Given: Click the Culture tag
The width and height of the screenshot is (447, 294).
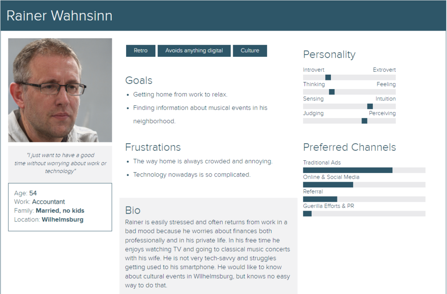Looking at the screenshot, I should point(250,51).
